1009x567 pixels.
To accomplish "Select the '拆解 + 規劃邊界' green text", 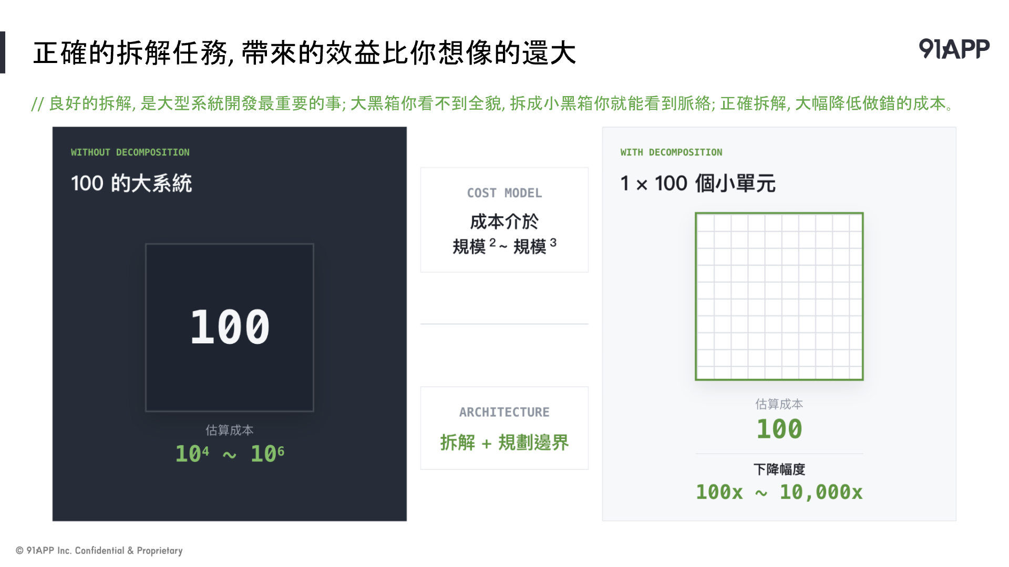I will tap(504, 443).
